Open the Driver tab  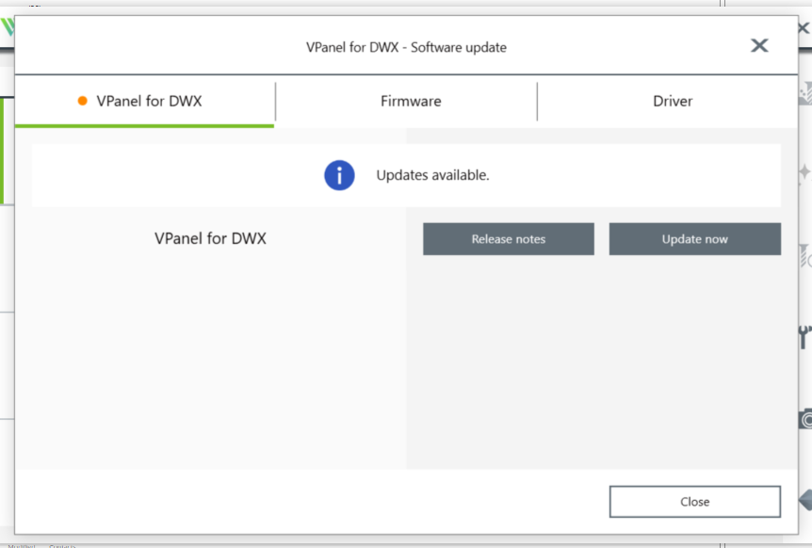pos(673,101)
